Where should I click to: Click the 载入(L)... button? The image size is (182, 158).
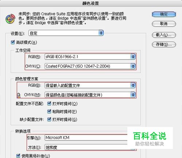coord(164,35)
